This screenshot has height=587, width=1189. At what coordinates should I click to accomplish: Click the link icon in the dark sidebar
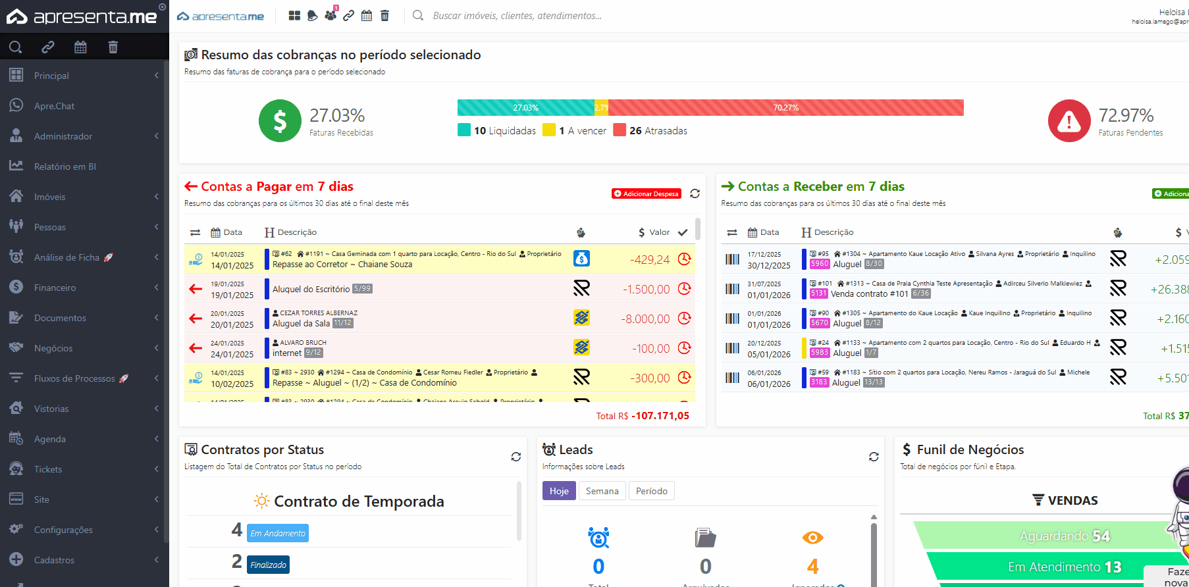pyautogui.click(x=48, y=47)
